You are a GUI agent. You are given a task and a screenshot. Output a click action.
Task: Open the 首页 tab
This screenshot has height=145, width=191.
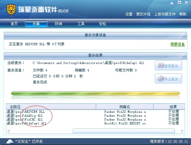[x=14, y=24]
